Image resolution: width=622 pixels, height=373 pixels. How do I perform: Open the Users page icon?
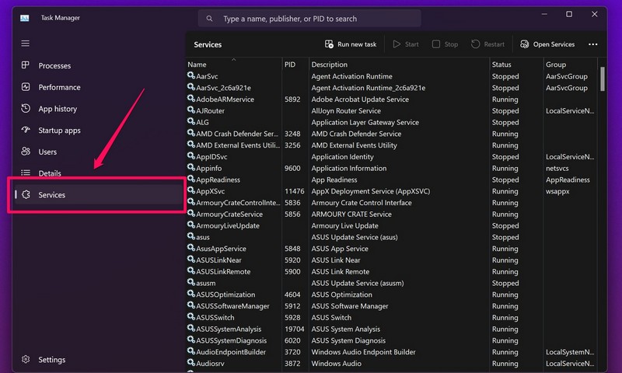point(26,152)
